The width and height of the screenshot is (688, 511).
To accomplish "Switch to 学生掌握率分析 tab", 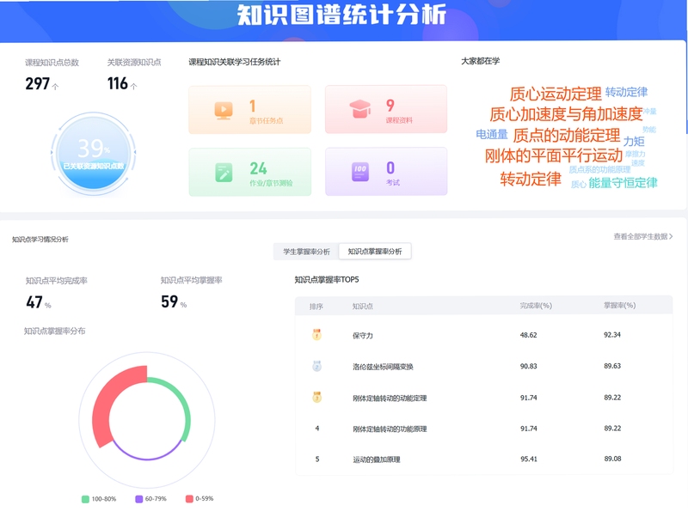I will (306, 252).
